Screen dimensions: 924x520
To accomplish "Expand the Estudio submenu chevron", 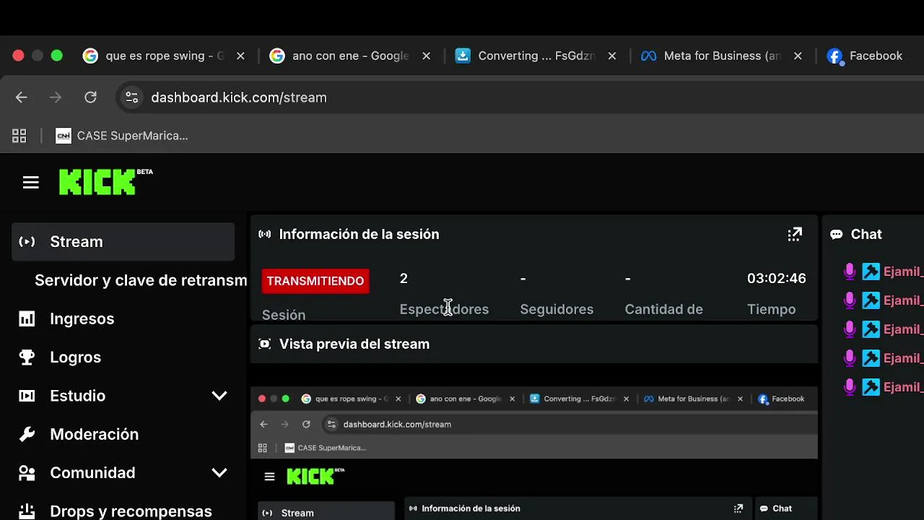I will [219, 396].
